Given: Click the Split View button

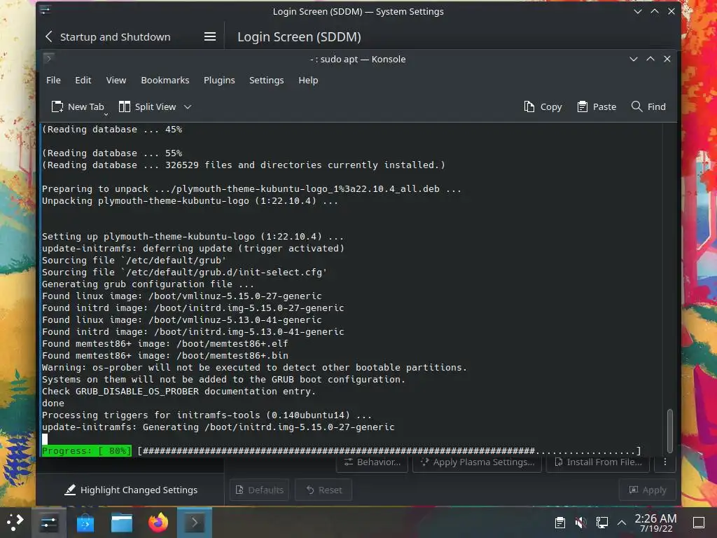Looking at the screenshot, I should [x=148, y=106].
